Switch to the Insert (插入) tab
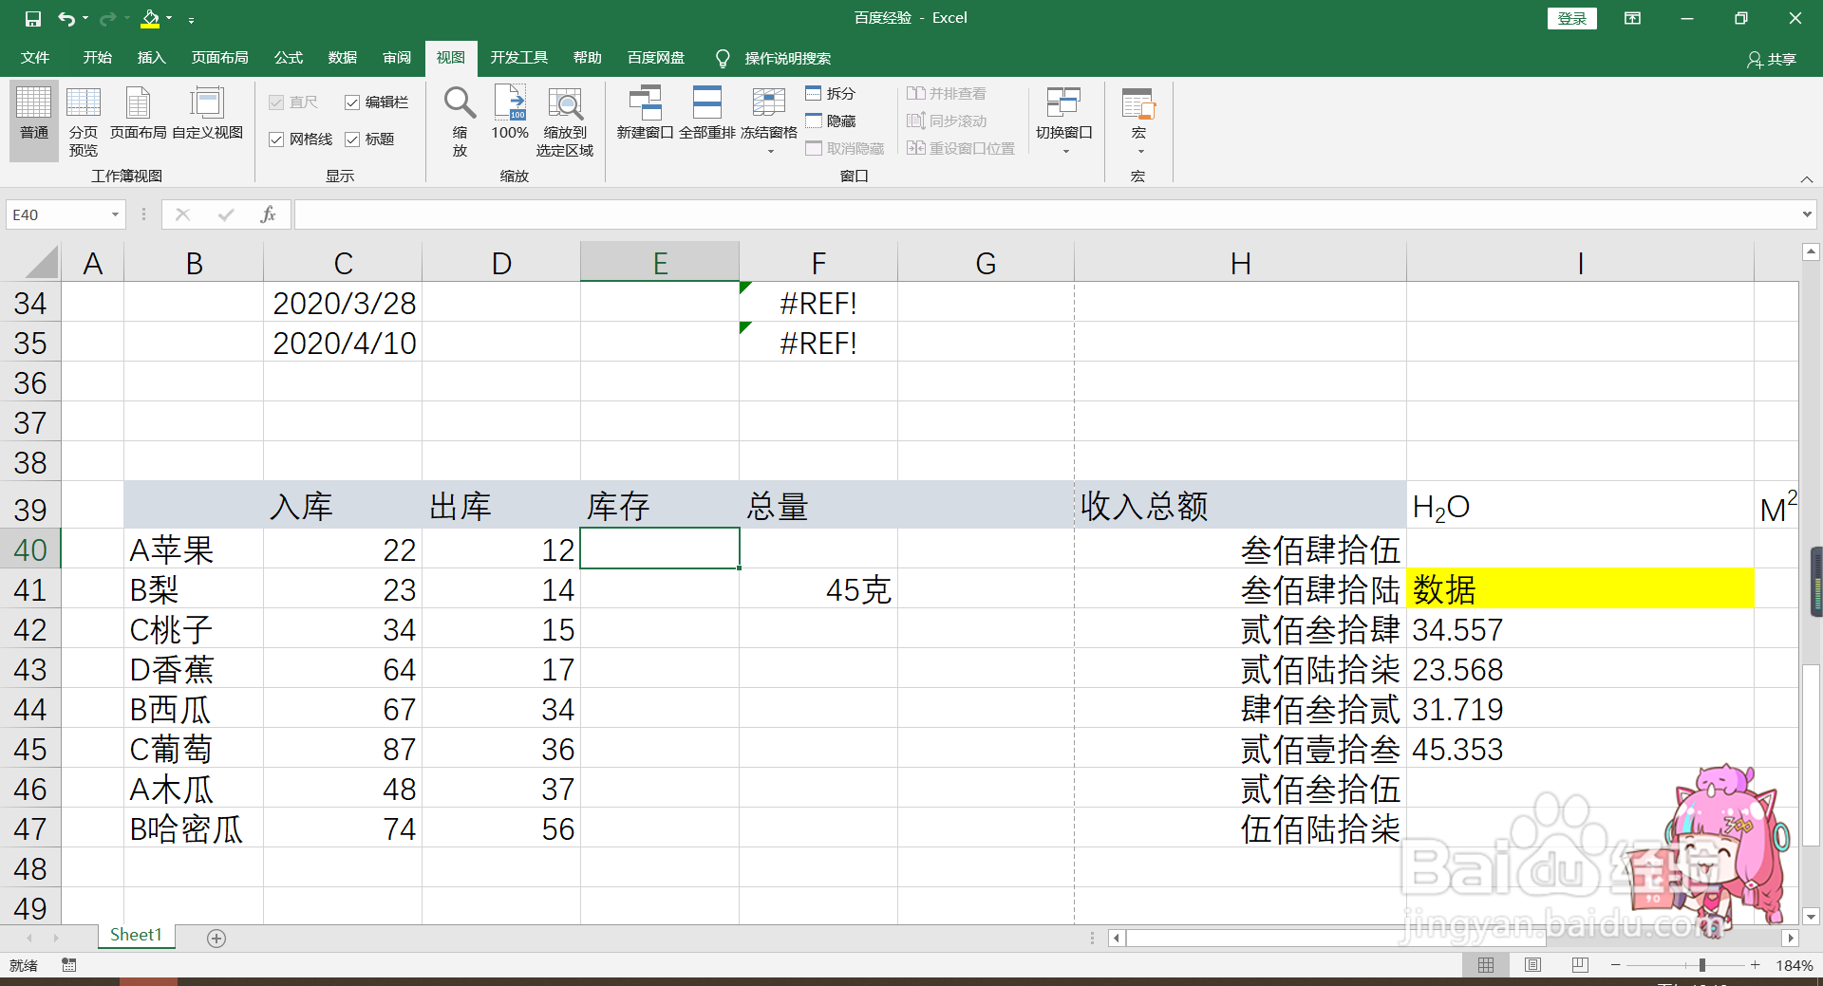Image resolution: width=1823 pixels, height=986 pixels. (151, 58)
